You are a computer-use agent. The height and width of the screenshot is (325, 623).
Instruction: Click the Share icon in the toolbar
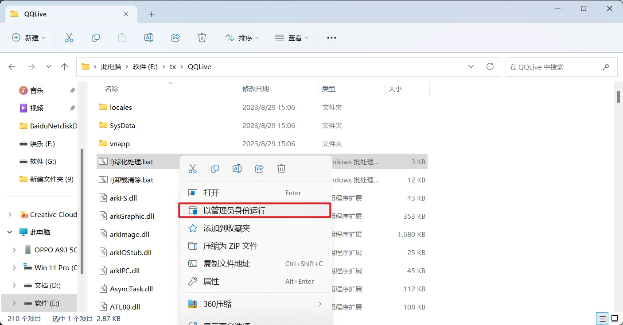[x=175, y=38]
